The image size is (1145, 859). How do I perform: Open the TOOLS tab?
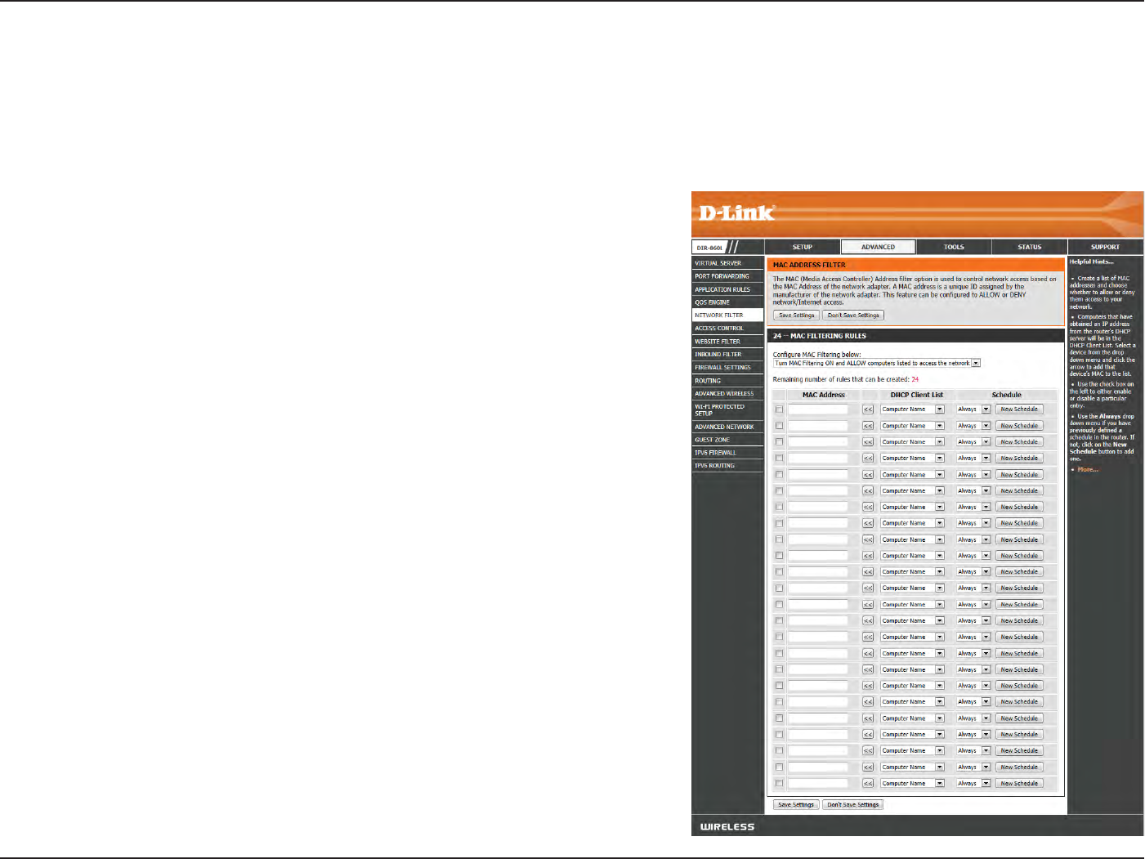click(x=954, y=247)
